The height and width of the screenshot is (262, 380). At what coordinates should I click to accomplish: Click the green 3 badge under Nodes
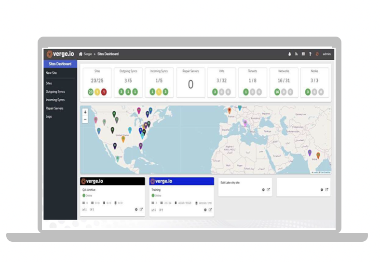pyautogui.click(x=308, y=92)
